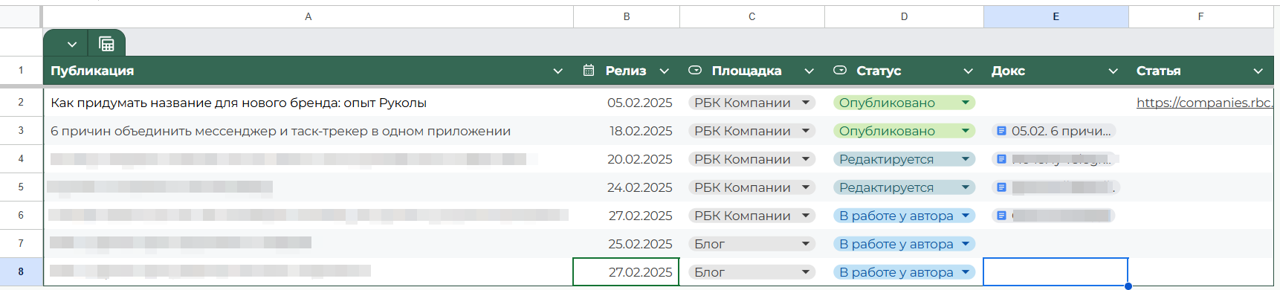Select column A header
1280x290 pixels.
(x=308, y=16)
